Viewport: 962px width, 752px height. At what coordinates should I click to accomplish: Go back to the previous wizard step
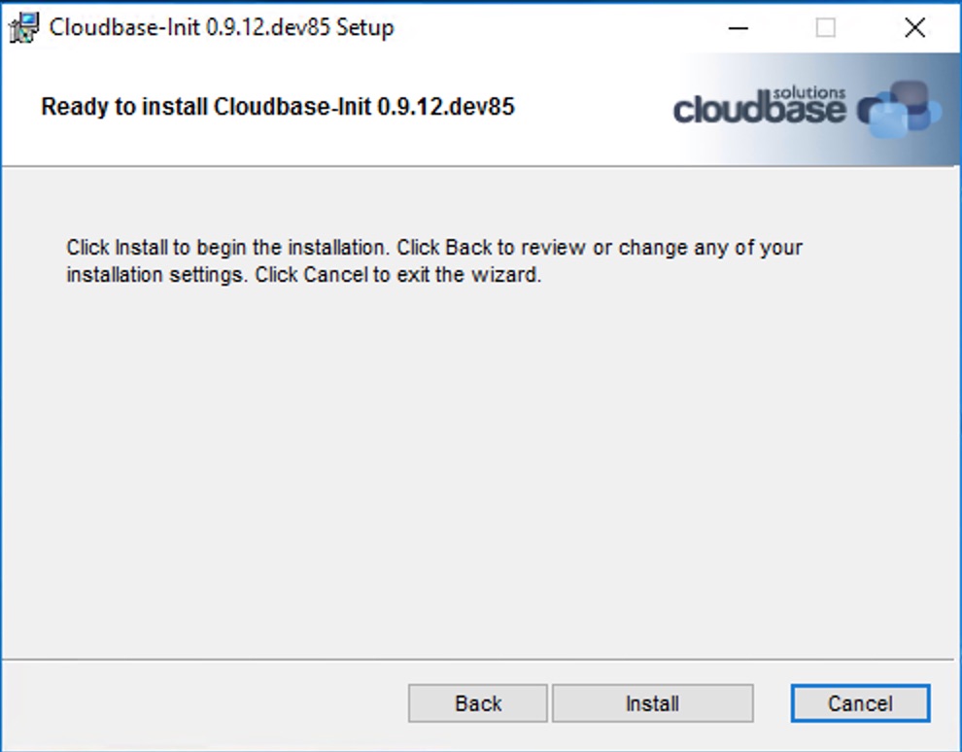(x=478, y=703)
